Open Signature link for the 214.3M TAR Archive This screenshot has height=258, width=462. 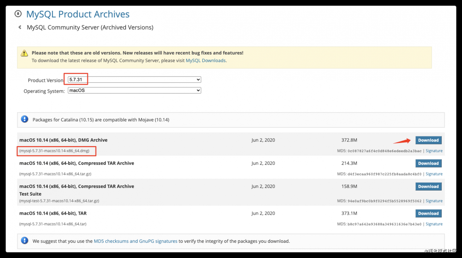coord(434,174)
